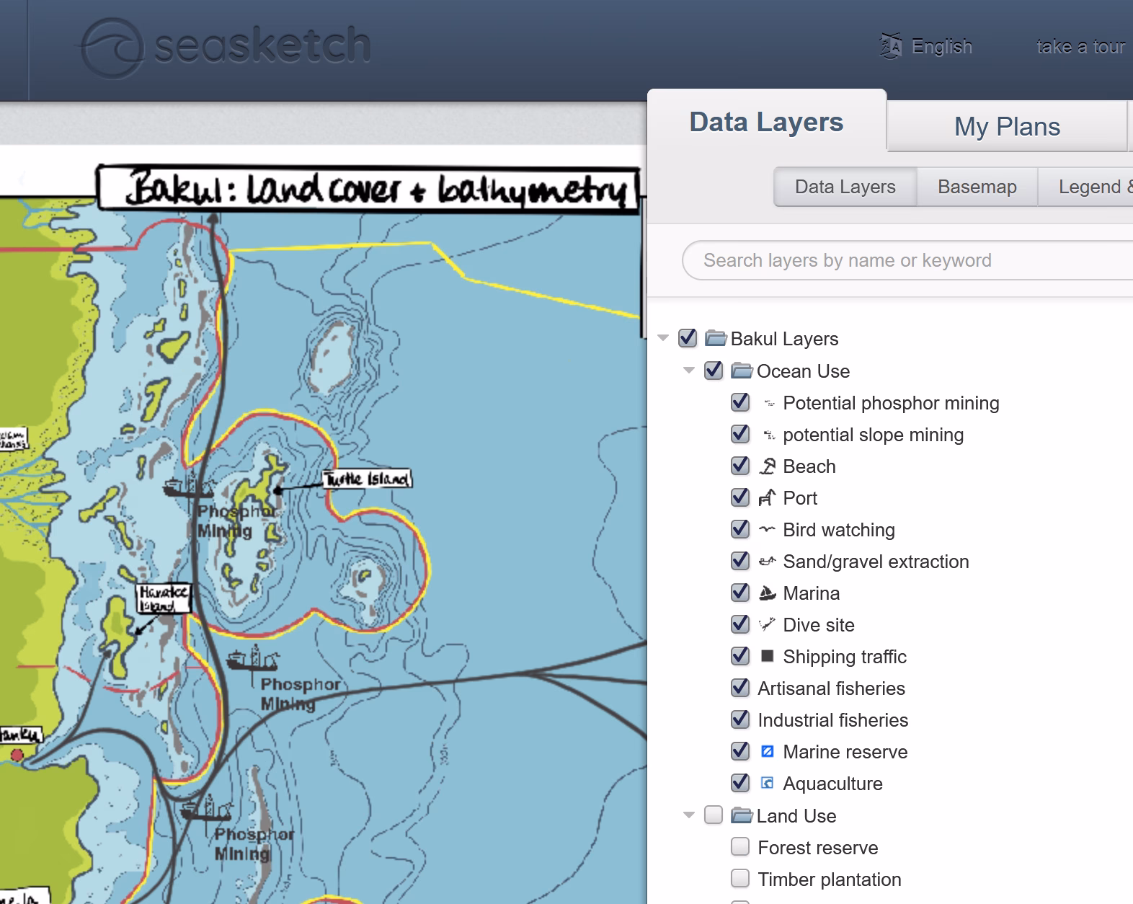Viewport: 1133px width, 904px height.
Task: Click the Shipping traffic black swatch
Action: point(768,656)
